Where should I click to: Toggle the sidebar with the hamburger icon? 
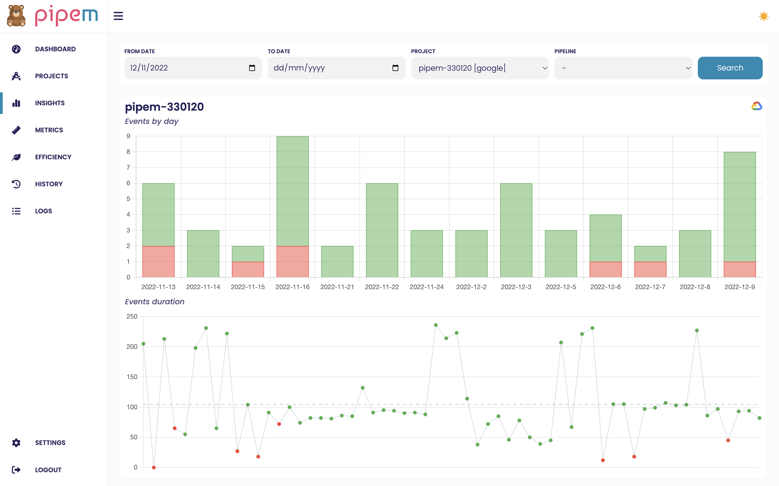(118, 16)
